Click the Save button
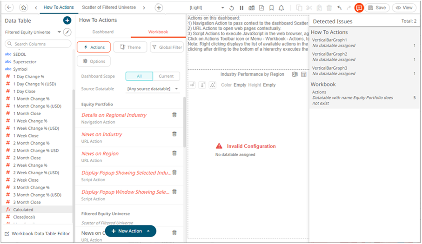The image size is (422, 244). [376, 8]
